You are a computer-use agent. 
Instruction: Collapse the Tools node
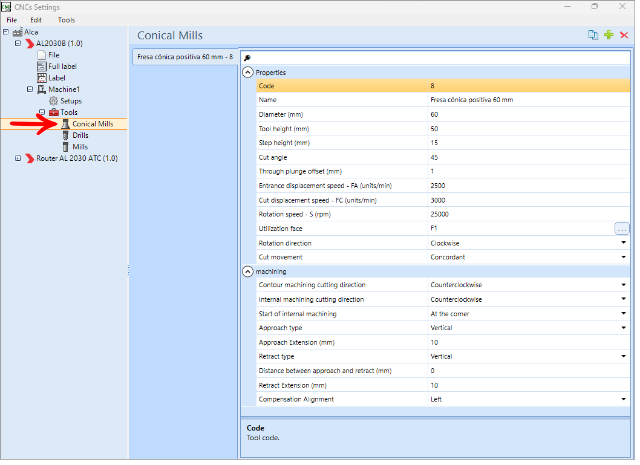click(42, 112)
